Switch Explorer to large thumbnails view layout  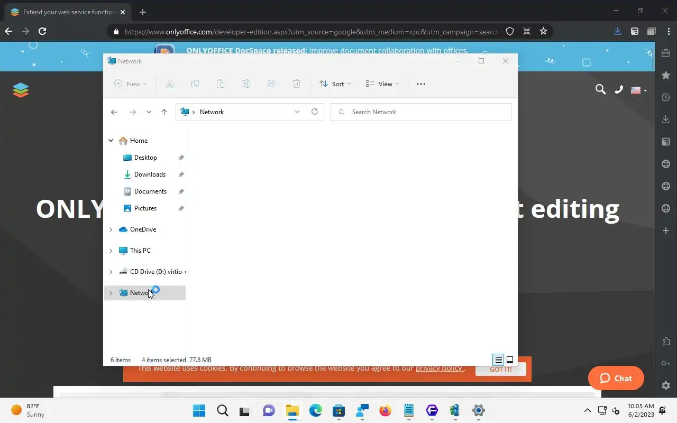(x=510, y=360)
